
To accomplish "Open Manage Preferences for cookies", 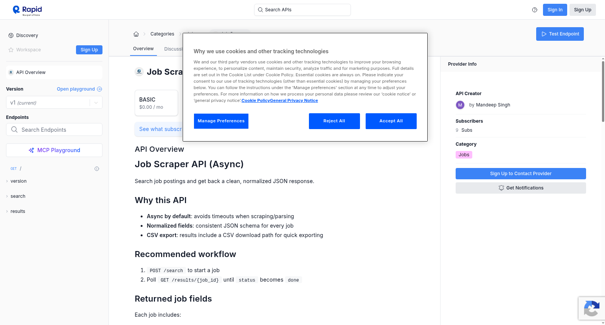I will [221, 121].
